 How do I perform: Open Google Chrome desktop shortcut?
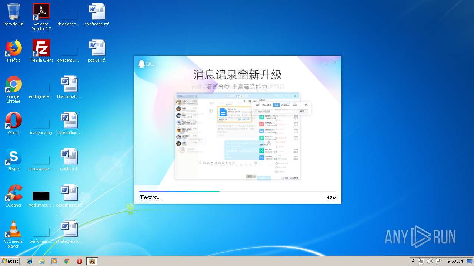[13, 89]
